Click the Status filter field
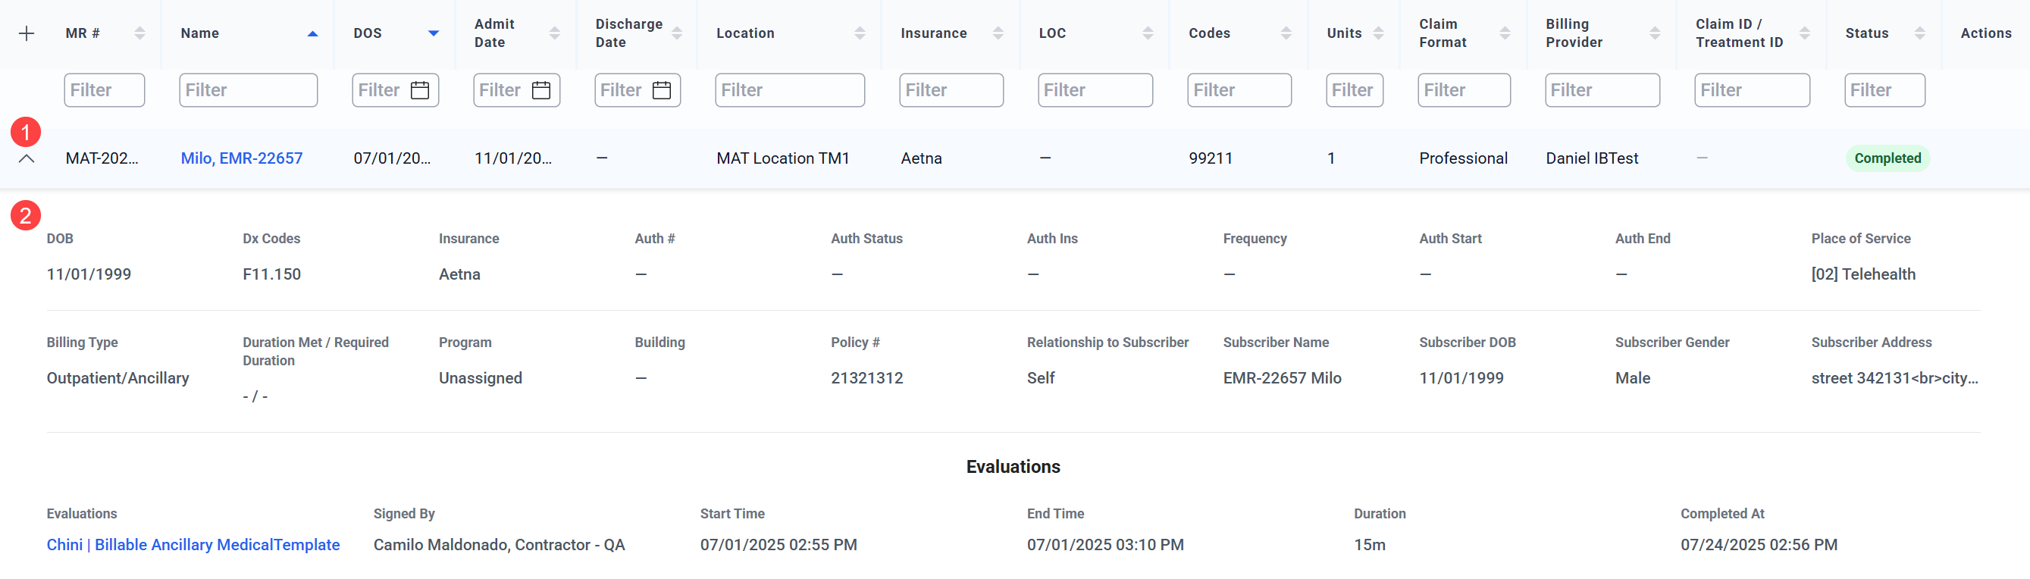Screen dimensions: 2030x579 [x=1884, y=91]
